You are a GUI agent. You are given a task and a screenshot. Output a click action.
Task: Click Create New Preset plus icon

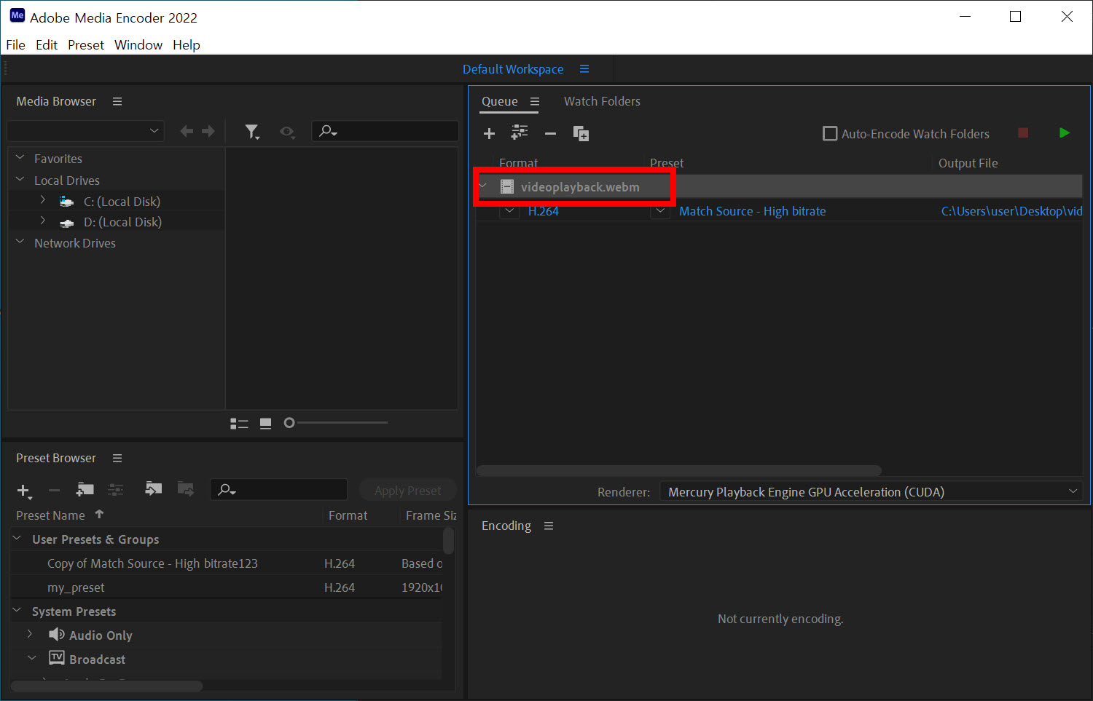(23, 491)
